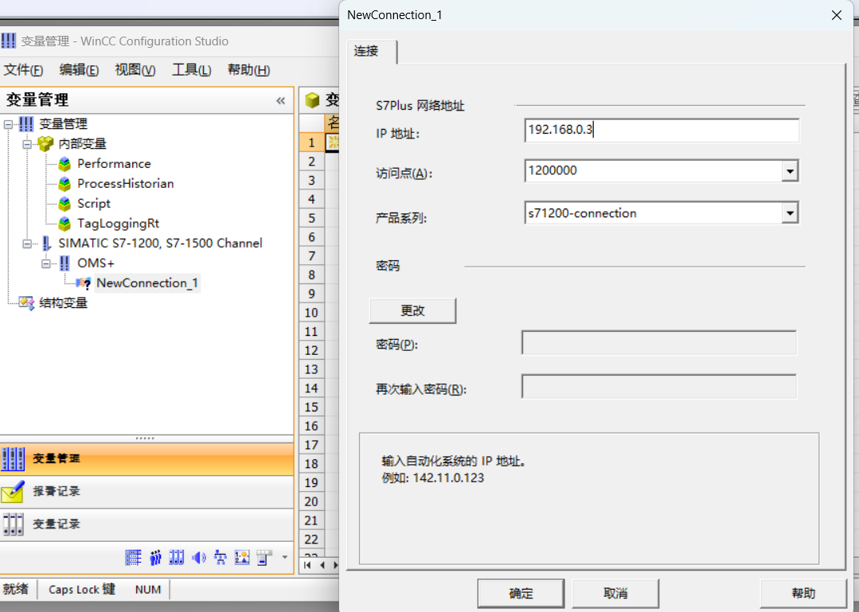Screen dimensions: 859x612
Task: Click the IP 地址 input field
Action: tap(661, 131)
